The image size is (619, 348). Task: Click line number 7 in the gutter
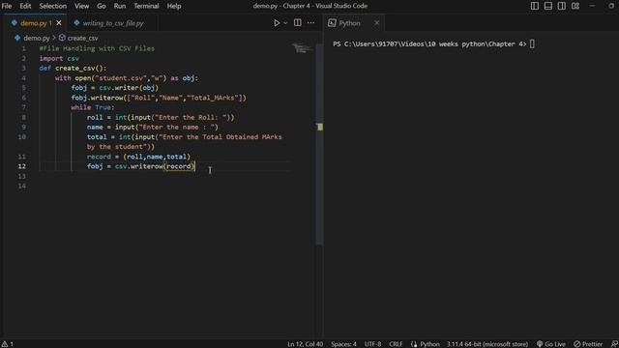point(23,107)
